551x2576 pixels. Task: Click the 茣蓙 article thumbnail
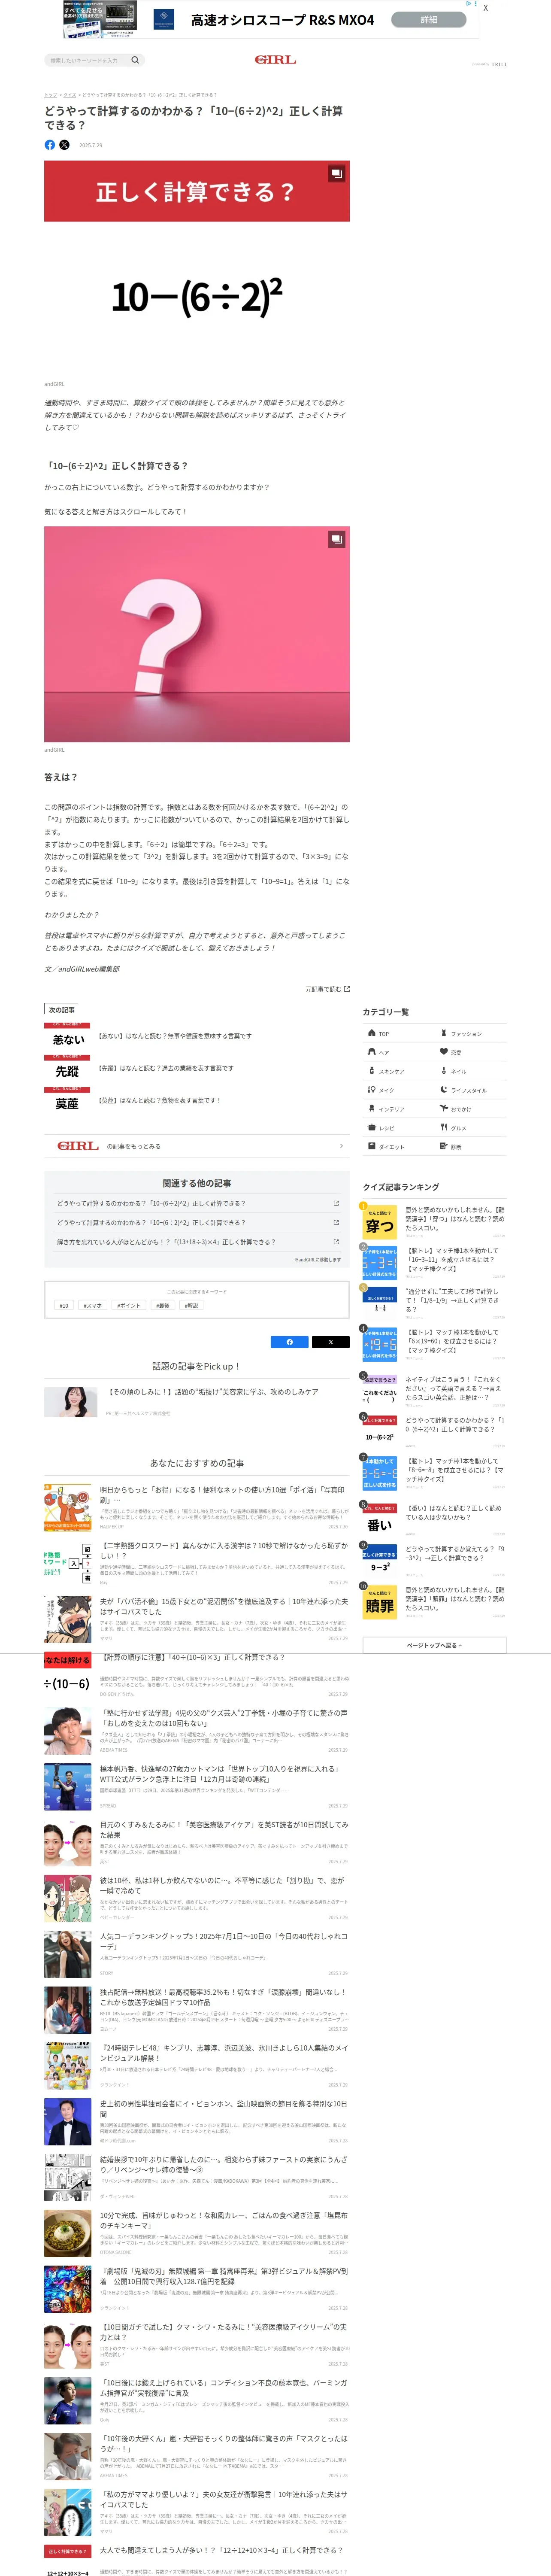(67, 1101)
